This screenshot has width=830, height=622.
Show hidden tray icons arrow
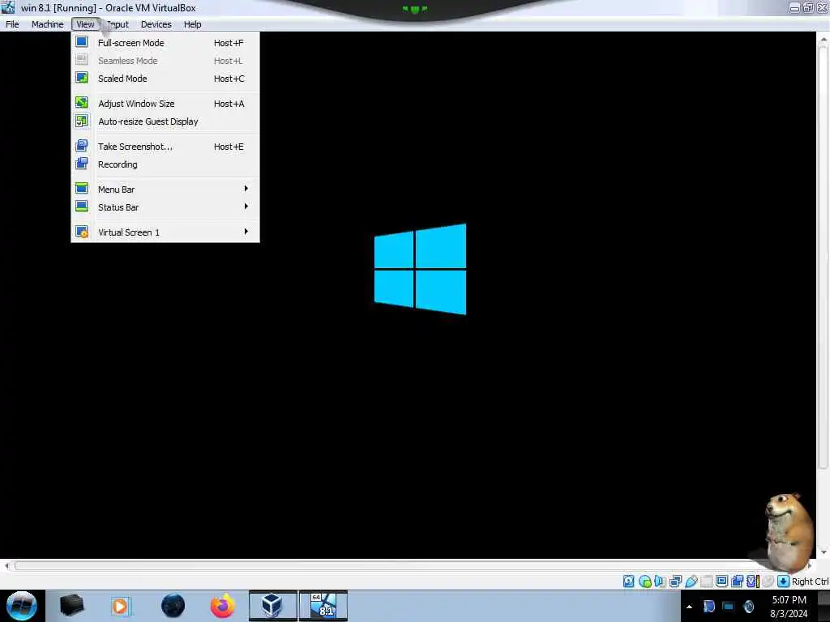click(689, 607)
